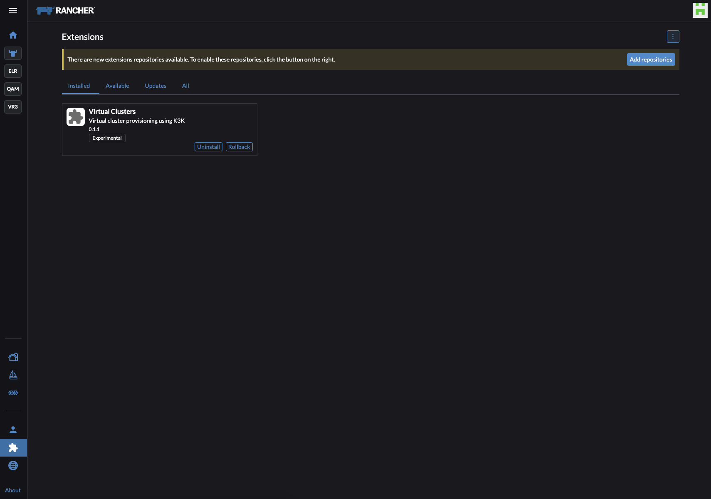Image resolution: width=711 pixels, height=499 pixels.
Task: Switch to the Available tab
Action: pos(117,86)
